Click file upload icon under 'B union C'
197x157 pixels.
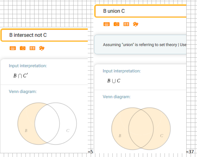tap(136, 24)
